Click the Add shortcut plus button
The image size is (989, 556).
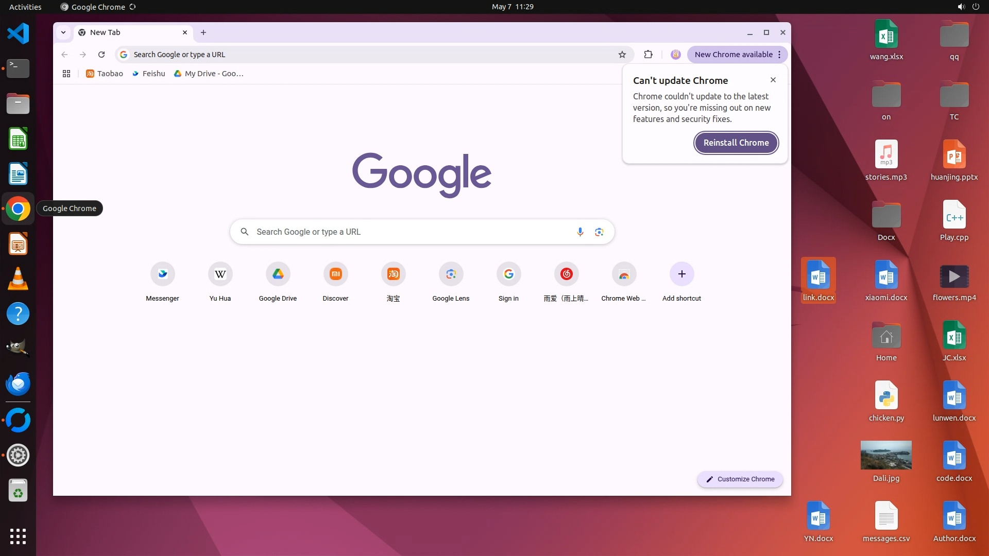(681, 274)
